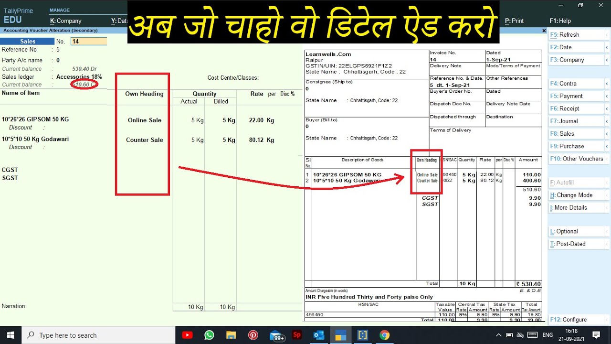Select item 10*26*26 GIPSOM 50 KG
The height and width of the screenshot is (344, 611).
[35, 119]
